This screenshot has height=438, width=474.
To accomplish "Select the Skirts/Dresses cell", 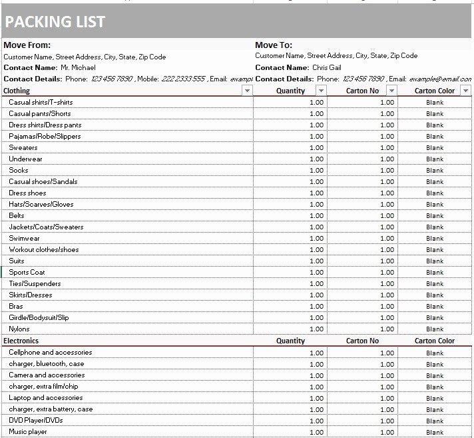I will 128,295.
